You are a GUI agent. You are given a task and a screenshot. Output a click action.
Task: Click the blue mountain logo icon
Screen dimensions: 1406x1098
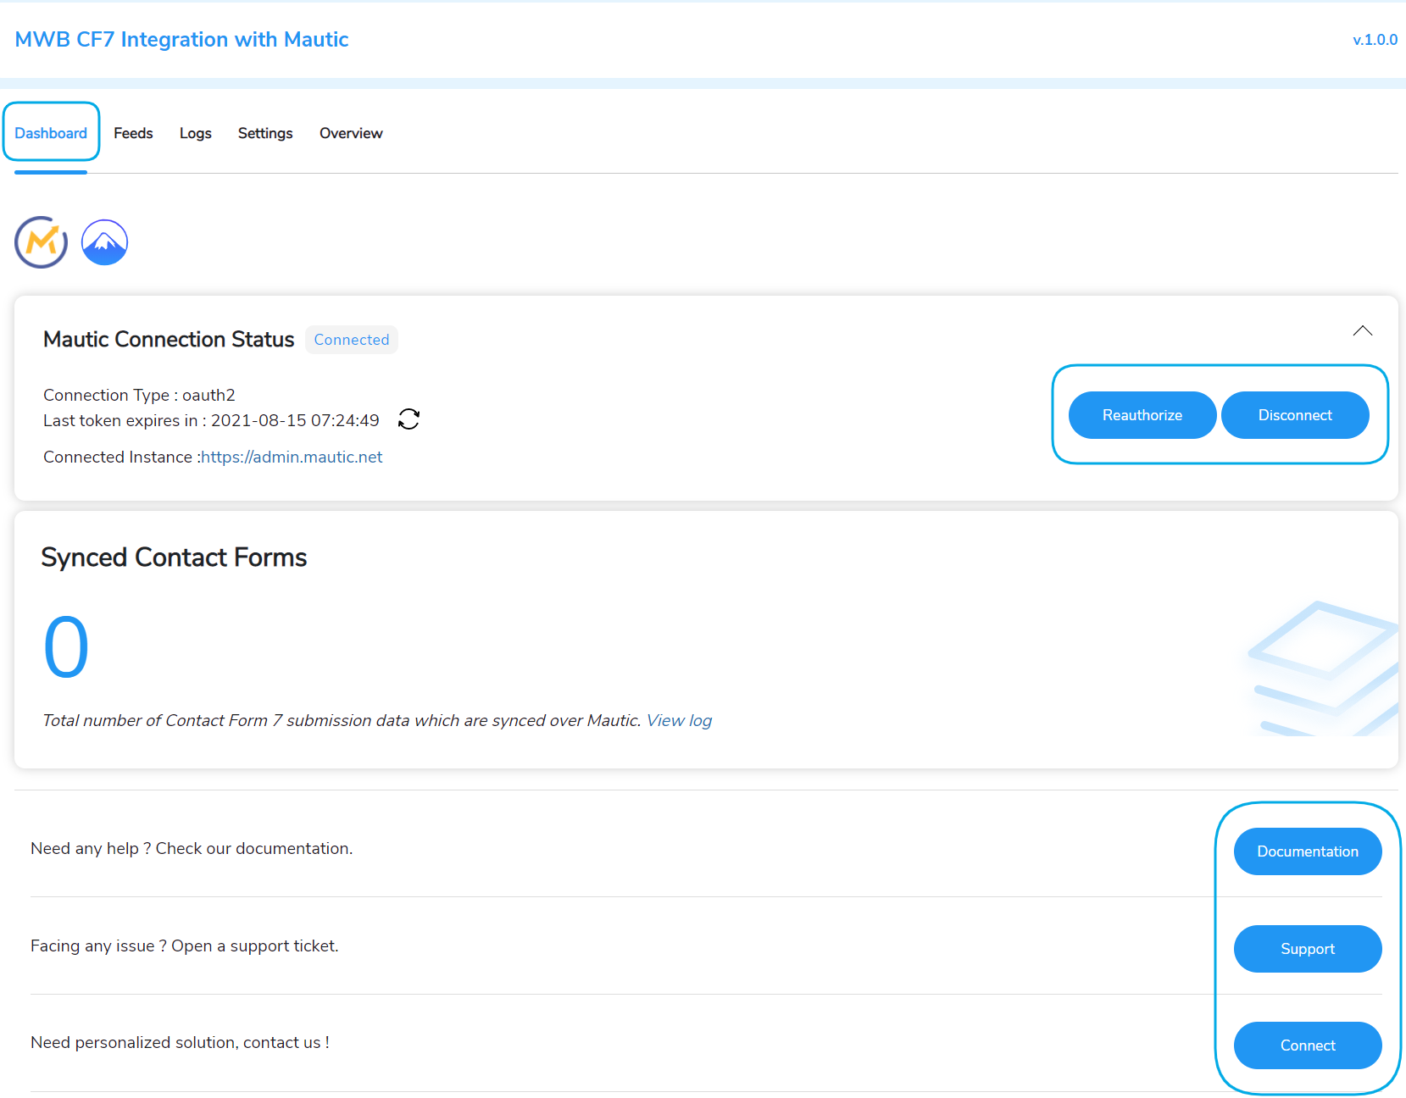[104, 242]
